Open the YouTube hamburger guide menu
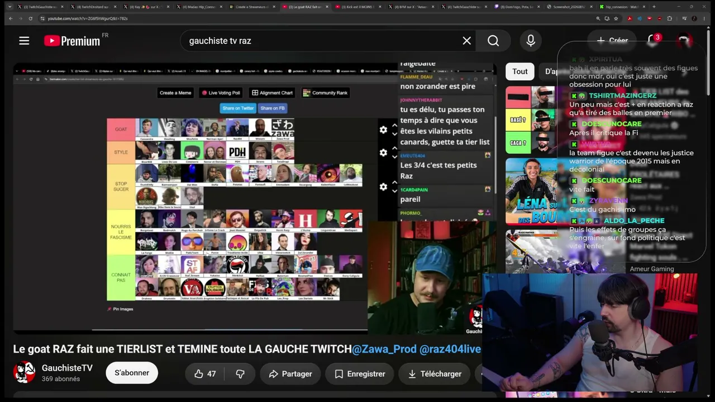This screenshot has width=715, height=402. pyautogui.click(x=24, y=40)
